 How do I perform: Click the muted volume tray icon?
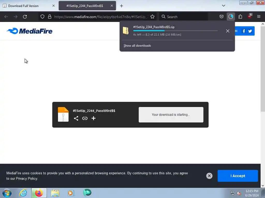239,193
